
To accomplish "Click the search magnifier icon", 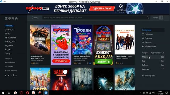I will [x=148, y=17].
